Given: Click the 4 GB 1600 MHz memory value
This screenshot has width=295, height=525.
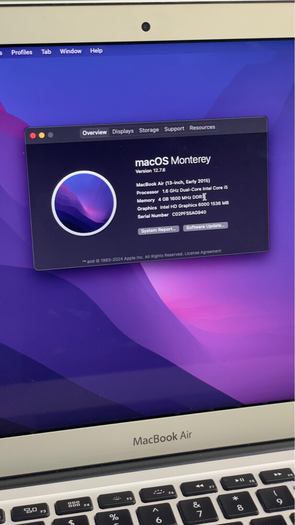Looking at the screenshot, I should coord(182,198).
